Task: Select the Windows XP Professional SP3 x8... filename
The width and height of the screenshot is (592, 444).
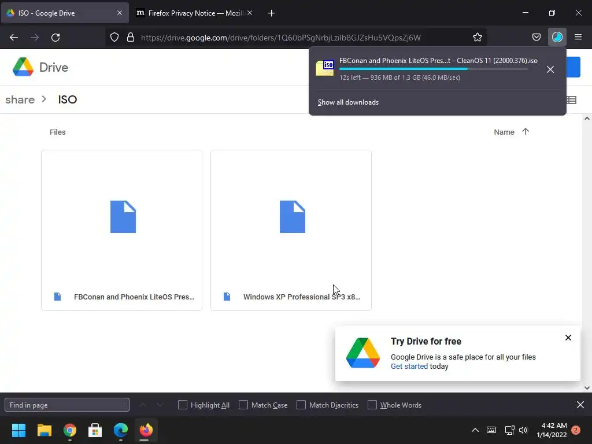Action: (x=302, y=297)
